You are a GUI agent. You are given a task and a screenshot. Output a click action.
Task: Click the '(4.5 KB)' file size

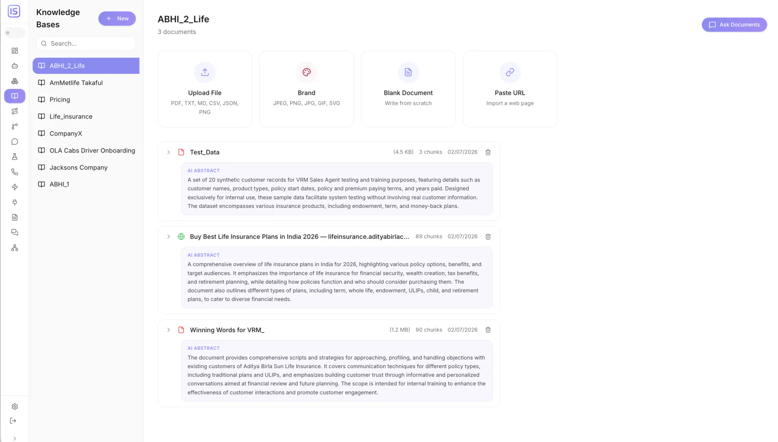(404, 152)
